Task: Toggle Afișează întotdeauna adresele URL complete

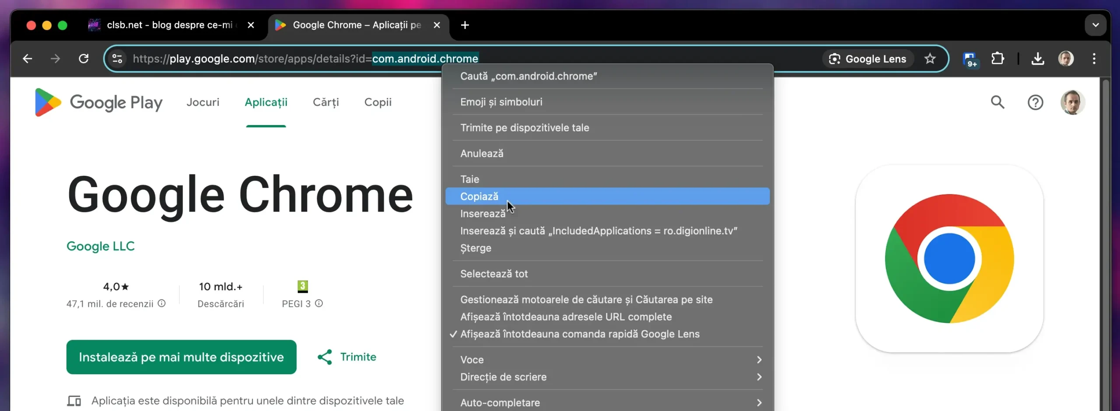Action: [608, 317]
